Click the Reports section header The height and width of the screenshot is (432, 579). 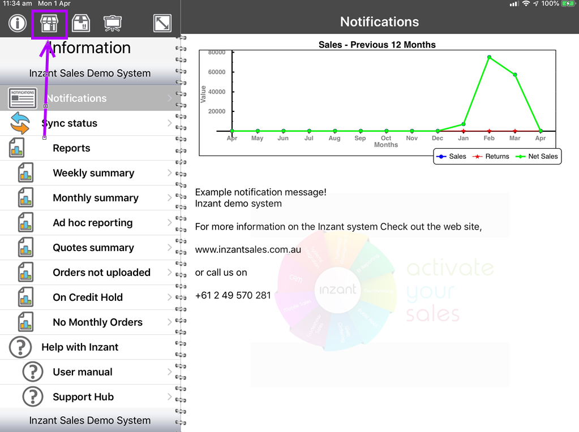pyautogui.click(x=90, y=148)
